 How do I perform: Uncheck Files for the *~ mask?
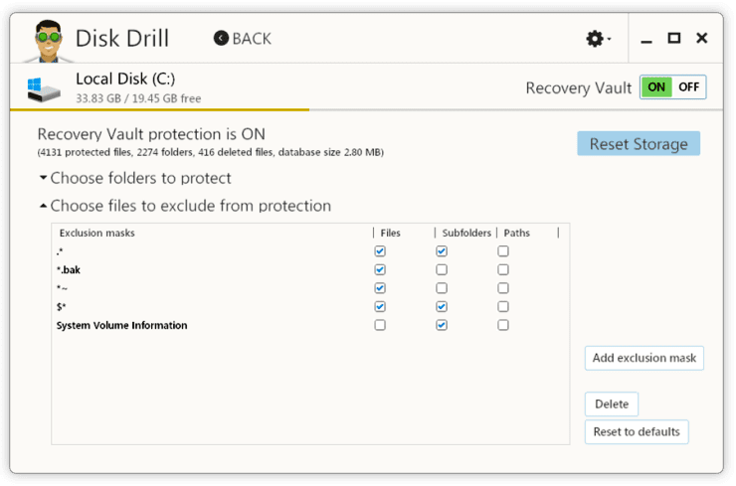click(x=380, y=288)
